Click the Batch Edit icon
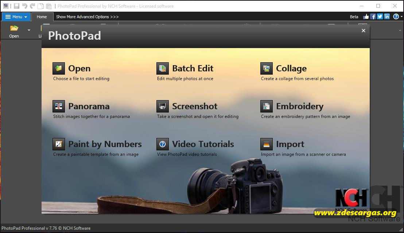 tap(162, 68)
